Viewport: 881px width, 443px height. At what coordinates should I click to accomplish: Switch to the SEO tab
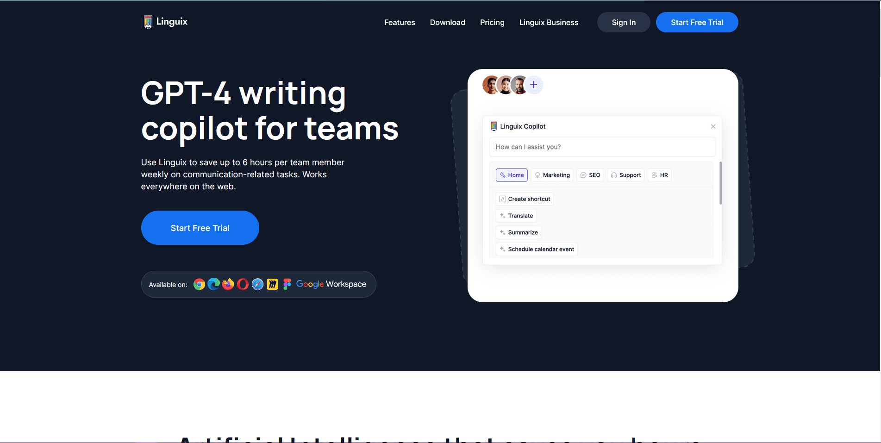590,175
